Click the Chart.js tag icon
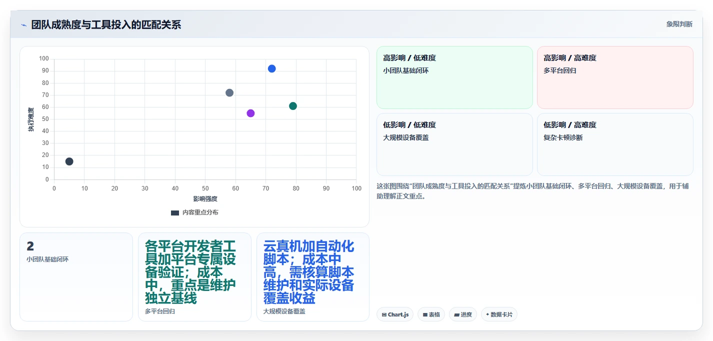The width and height of the screenshot is (713, 341). pos(384,315)
